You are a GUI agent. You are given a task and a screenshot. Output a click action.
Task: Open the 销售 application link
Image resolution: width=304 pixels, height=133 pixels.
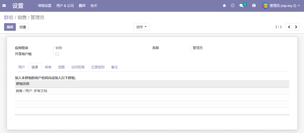pyautogui.click(x=59, y=48)
